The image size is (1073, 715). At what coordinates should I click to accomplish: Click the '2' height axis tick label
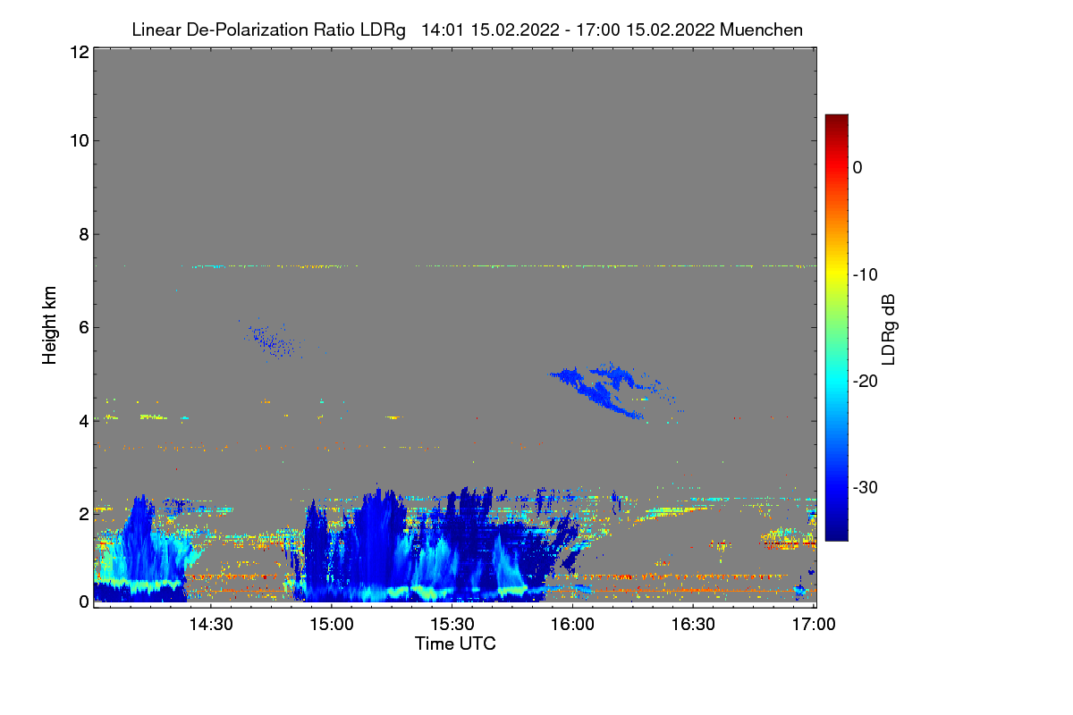[82, 513]
